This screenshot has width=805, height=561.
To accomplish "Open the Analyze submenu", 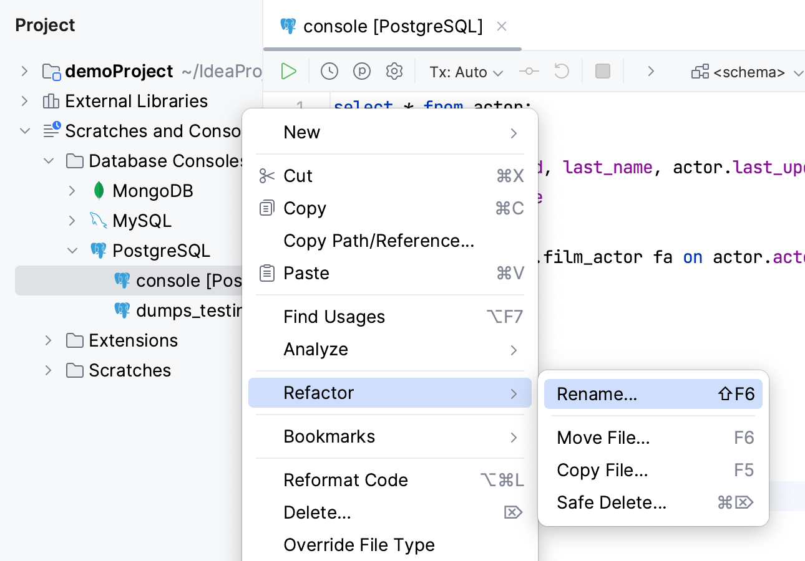I will coord(390,349).
